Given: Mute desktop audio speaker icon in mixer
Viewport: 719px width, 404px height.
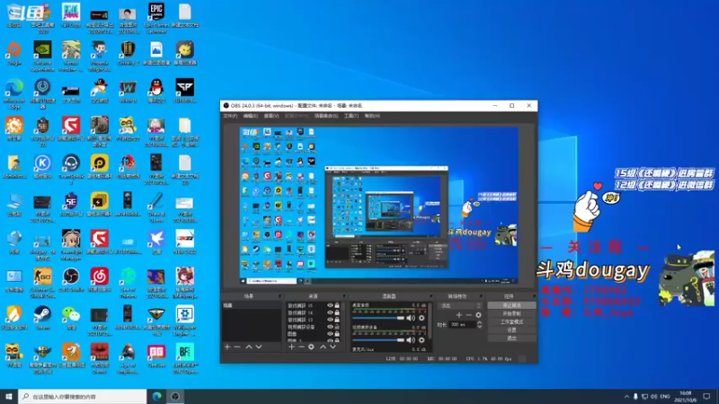Looking at the screenshot, I should pyautogui.click(x=411, y=318).
